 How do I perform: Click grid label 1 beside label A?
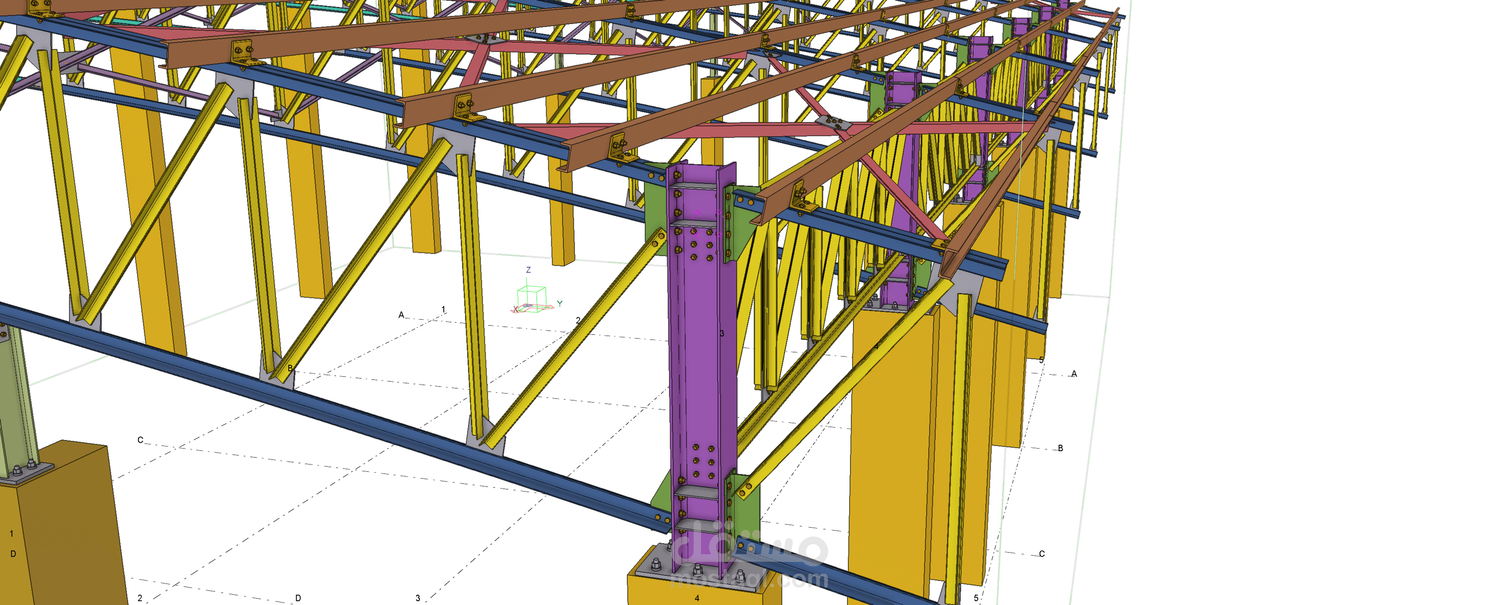(443, 309)
